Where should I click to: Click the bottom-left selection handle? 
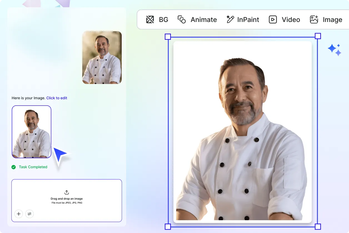pos(168,227)
